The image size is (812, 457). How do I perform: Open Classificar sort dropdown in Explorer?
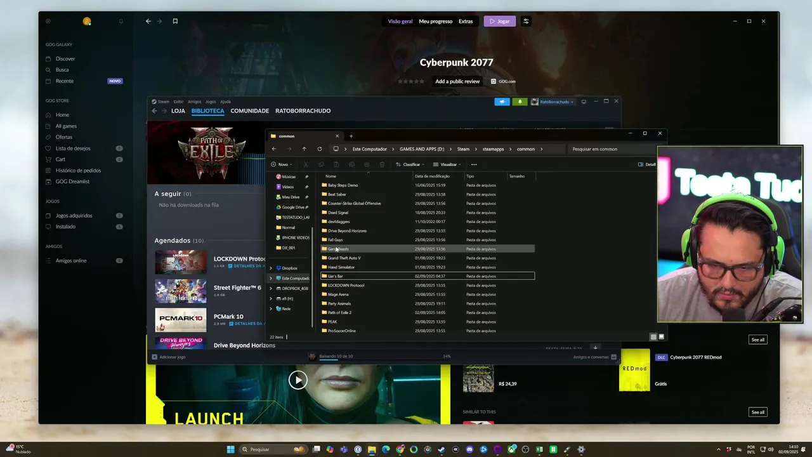pyautogui.click(x=409, y=164)
